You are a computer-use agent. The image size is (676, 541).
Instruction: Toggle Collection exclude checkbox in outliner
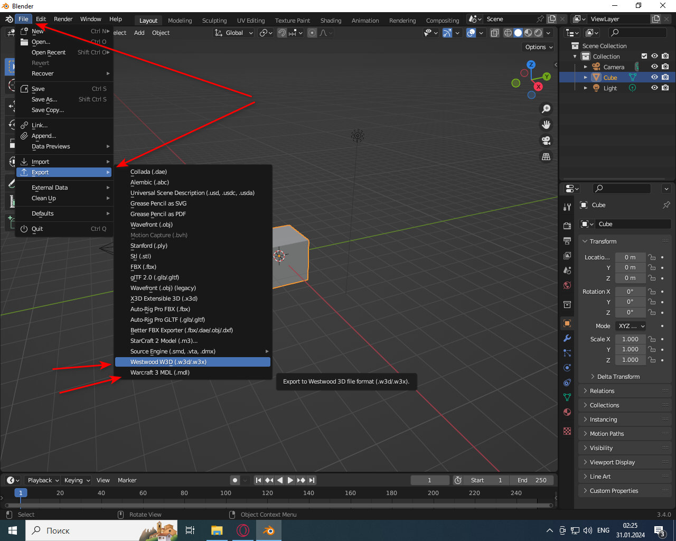644,56
